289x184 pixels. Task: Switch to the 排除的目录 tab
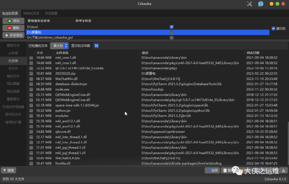(31, 13)
